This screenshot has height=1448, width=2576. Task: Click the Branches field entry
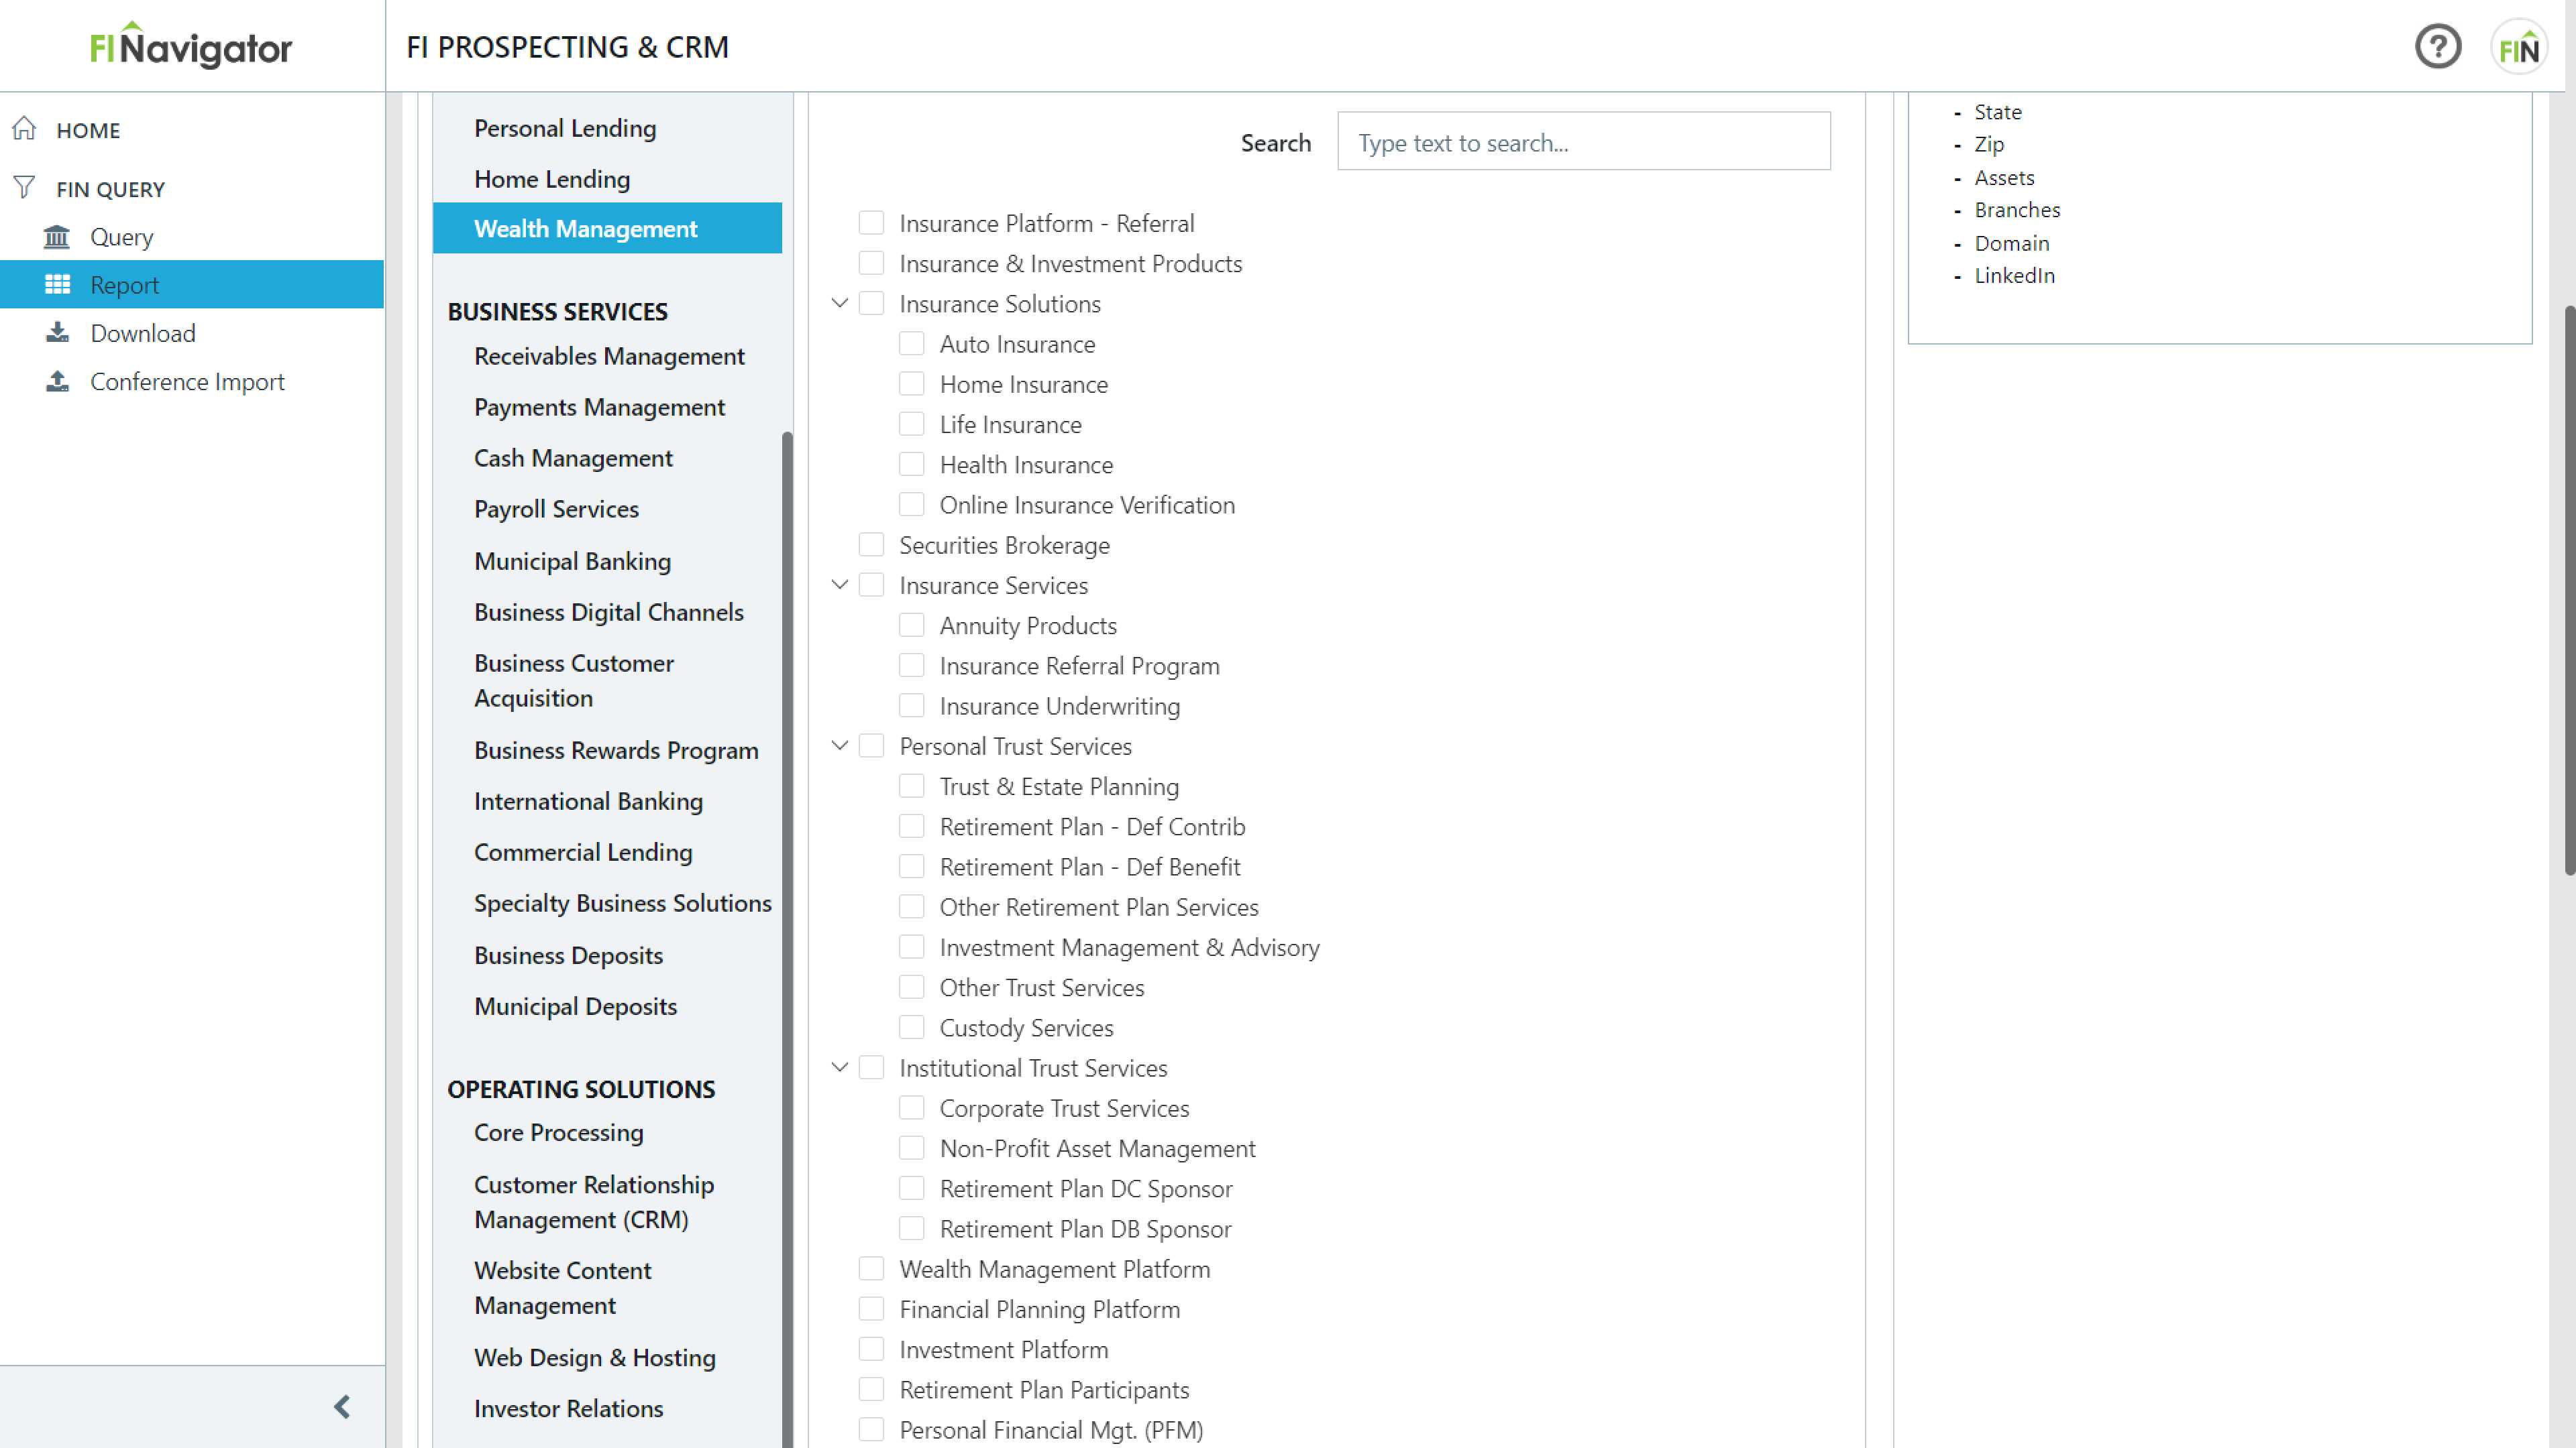[2017, 210]
